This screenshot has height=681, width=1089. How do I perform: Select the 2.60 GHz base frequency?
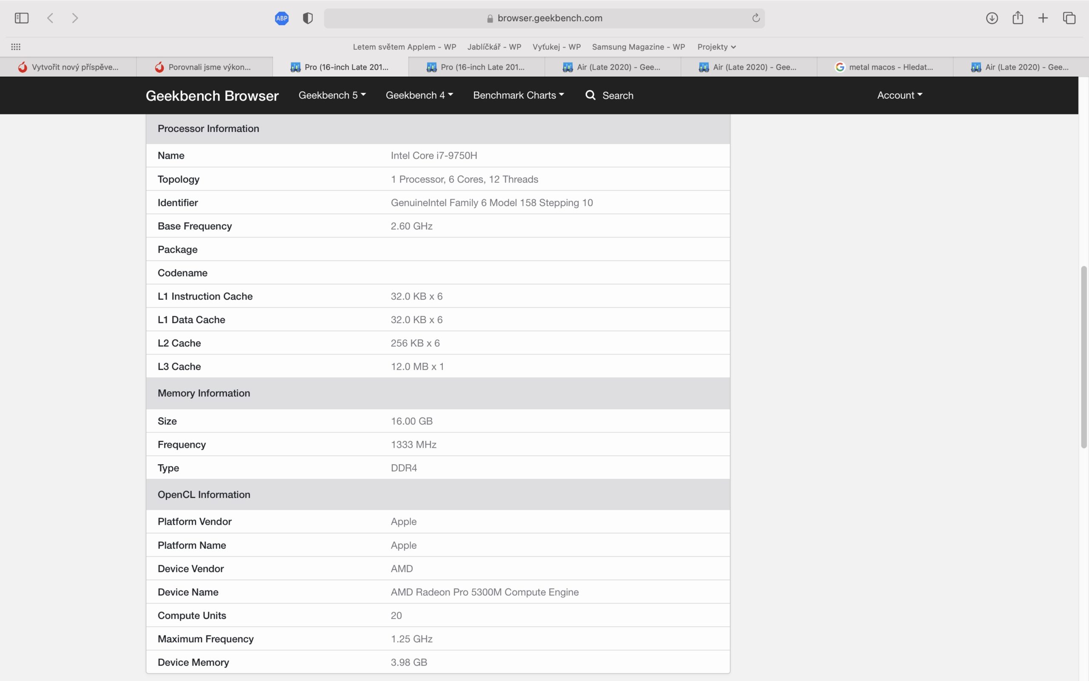[411, 226]
